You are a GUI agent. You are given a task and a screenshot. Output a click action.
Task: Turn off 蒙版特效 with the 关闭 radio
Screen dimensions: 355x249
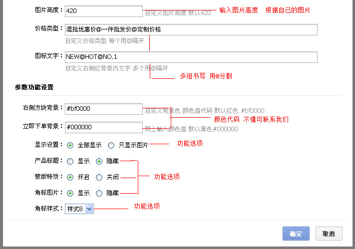pyautogui.click(x=99, y=177)
